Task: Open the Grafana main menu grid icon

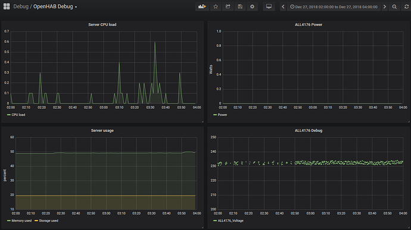Action: [7, 7]
